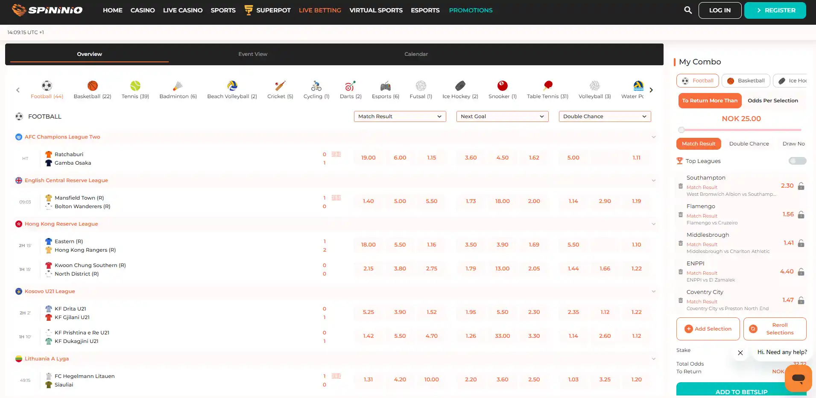
Task: Select the Basketball sport icon
Action: coord(92,86)
